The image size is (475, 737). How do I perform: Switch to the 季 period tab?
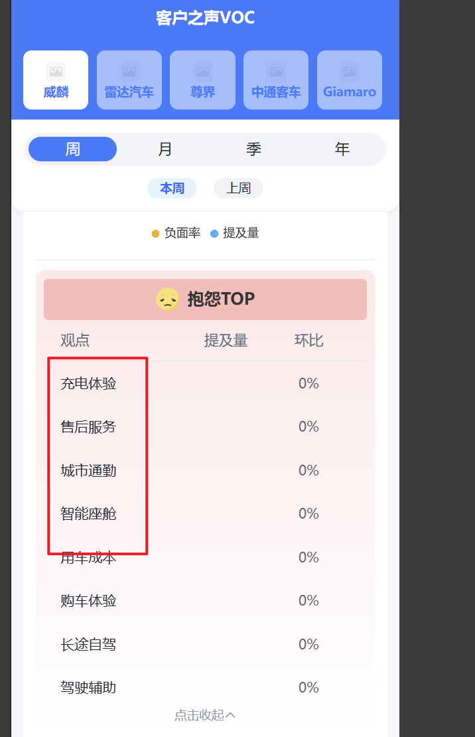click(253, 149)
